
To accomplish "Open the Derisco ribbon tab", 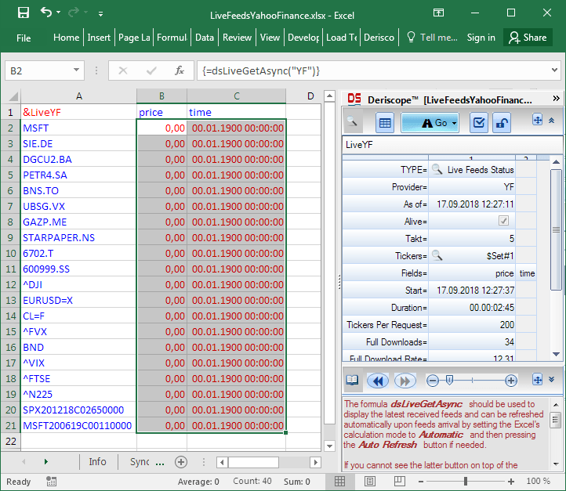I will [379, 38].
